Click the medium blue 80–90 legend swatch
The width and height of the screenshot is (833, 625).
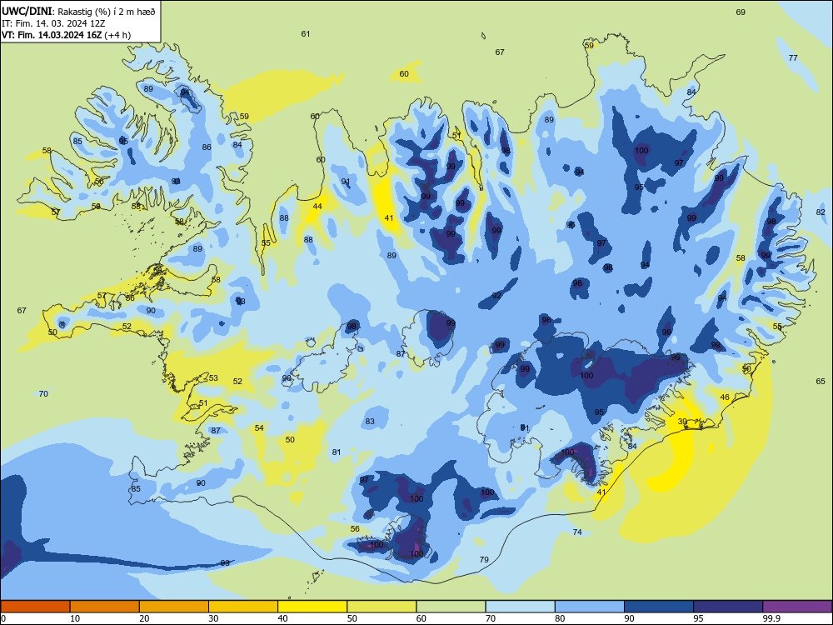pos(590,607)
